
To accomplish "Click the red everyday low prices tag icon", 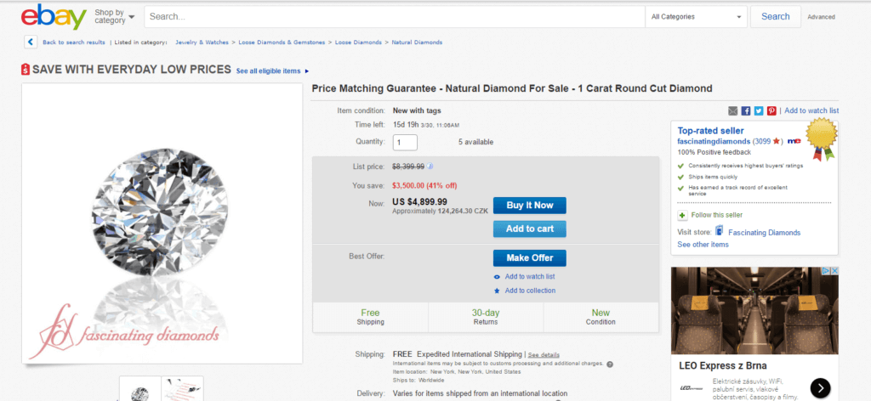I will point(26,70).
